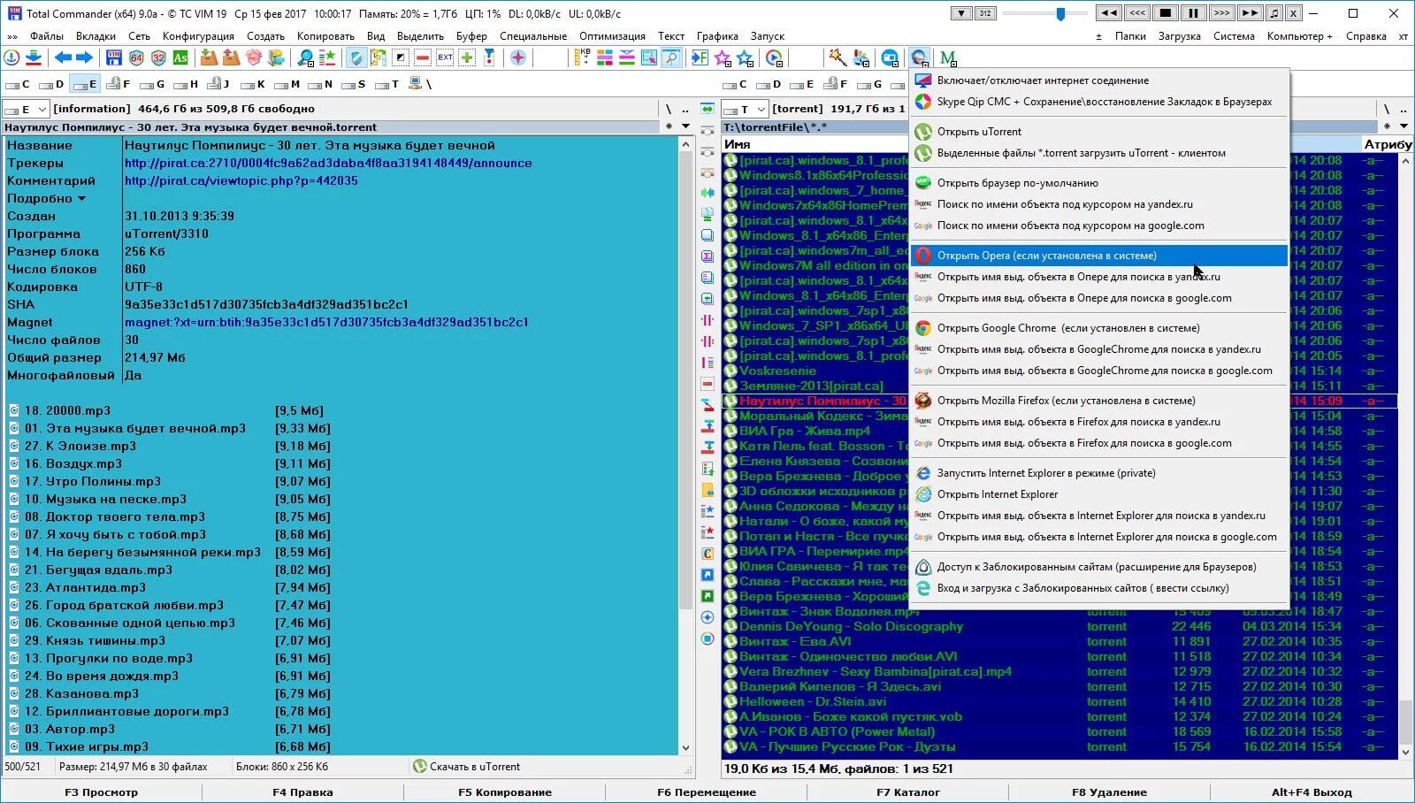Click the F3 Просмотр button
The image size is (1415, 803).
[x=102, y=792]
